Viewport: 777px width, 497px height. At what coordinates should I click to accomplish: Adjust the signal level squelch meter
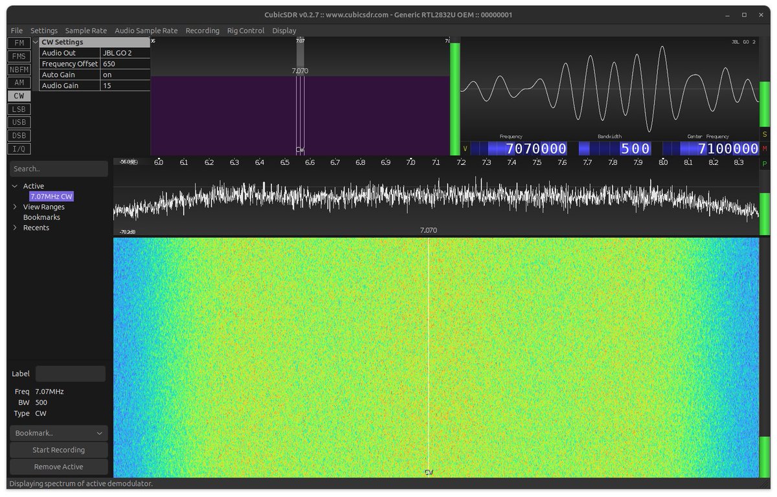click(455, 96)
